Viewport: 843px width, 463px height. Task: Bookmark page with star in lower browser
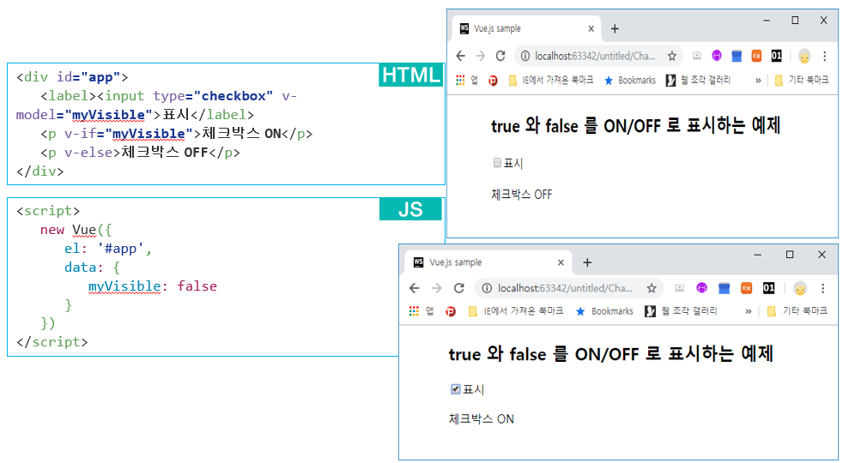652,288
